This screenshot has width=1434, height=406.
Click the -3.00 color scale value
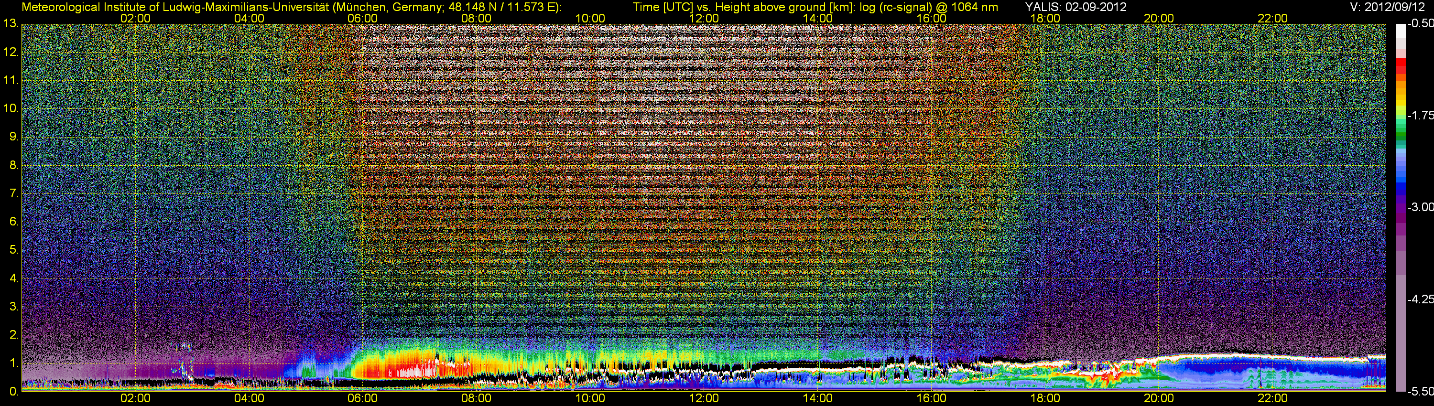tap(1420, 207)
